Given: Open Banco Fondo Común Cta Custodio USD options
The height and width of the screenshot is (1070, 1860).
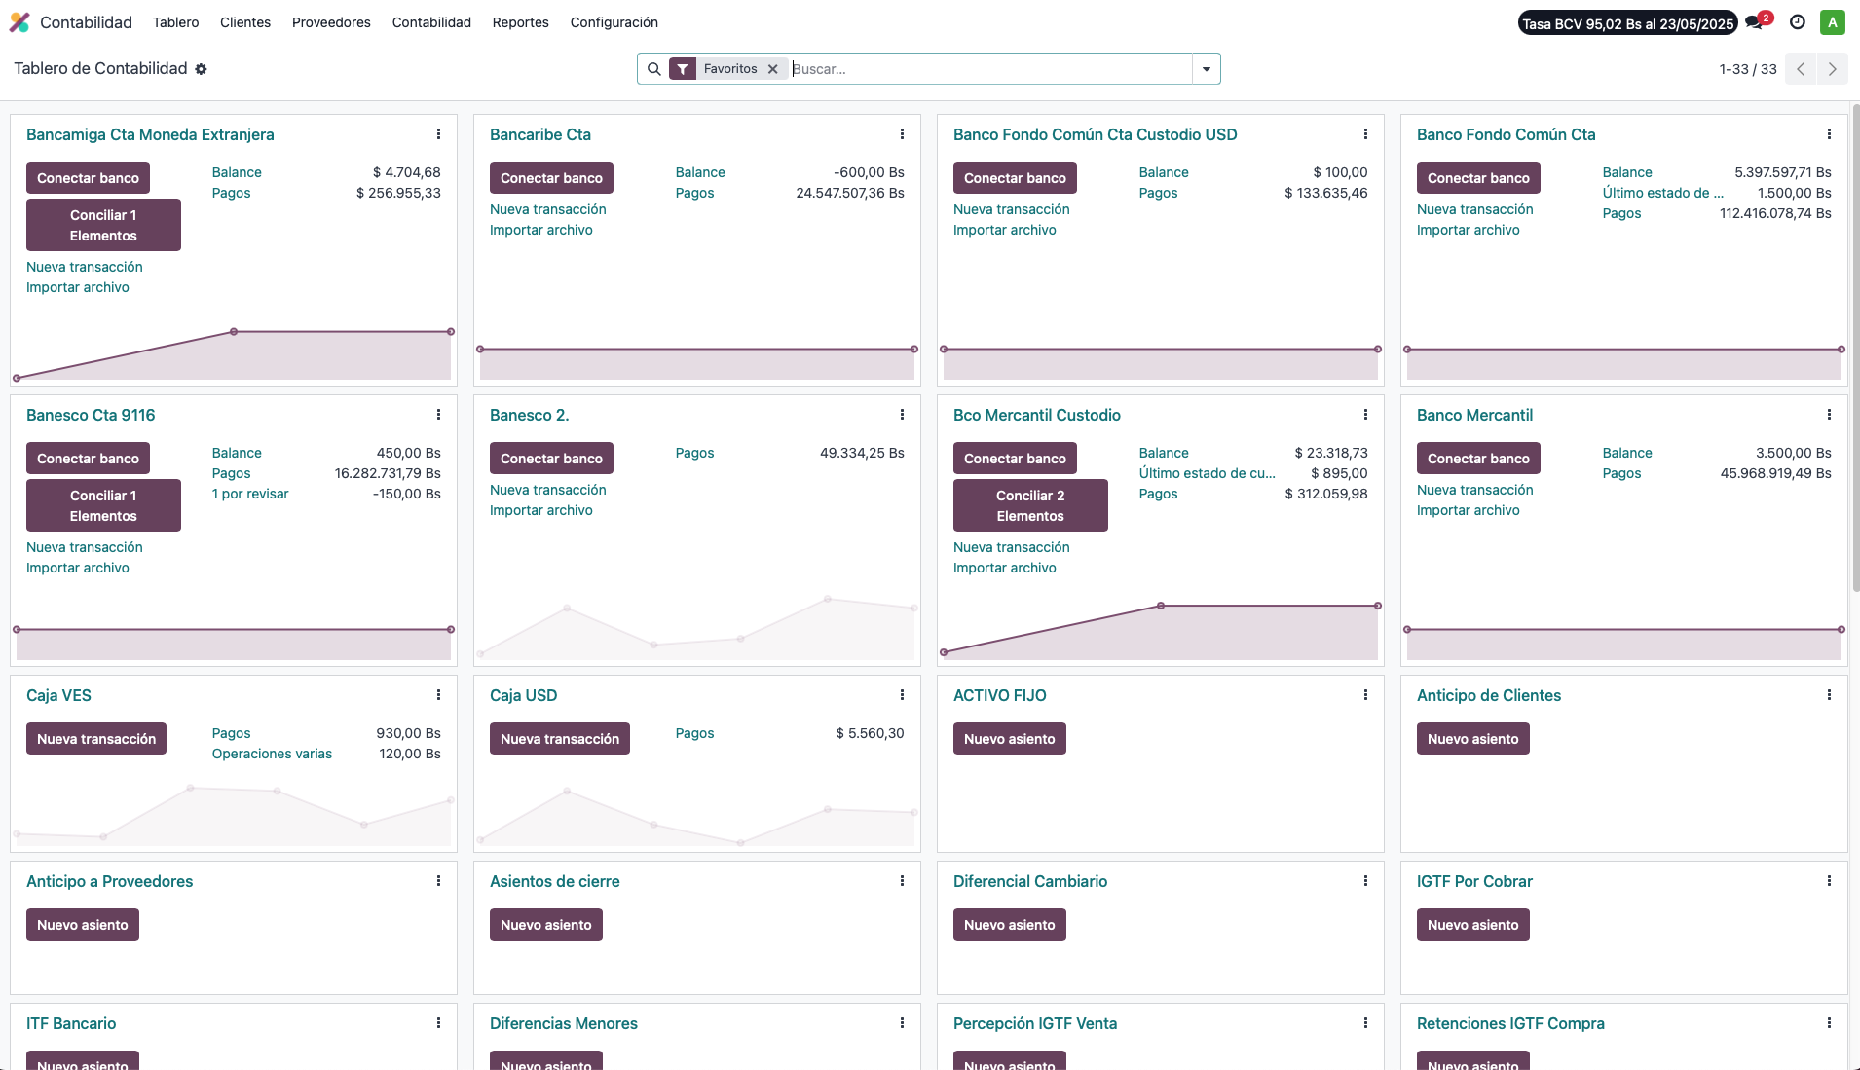Looking at the screenshot, I should point(1365,134).
